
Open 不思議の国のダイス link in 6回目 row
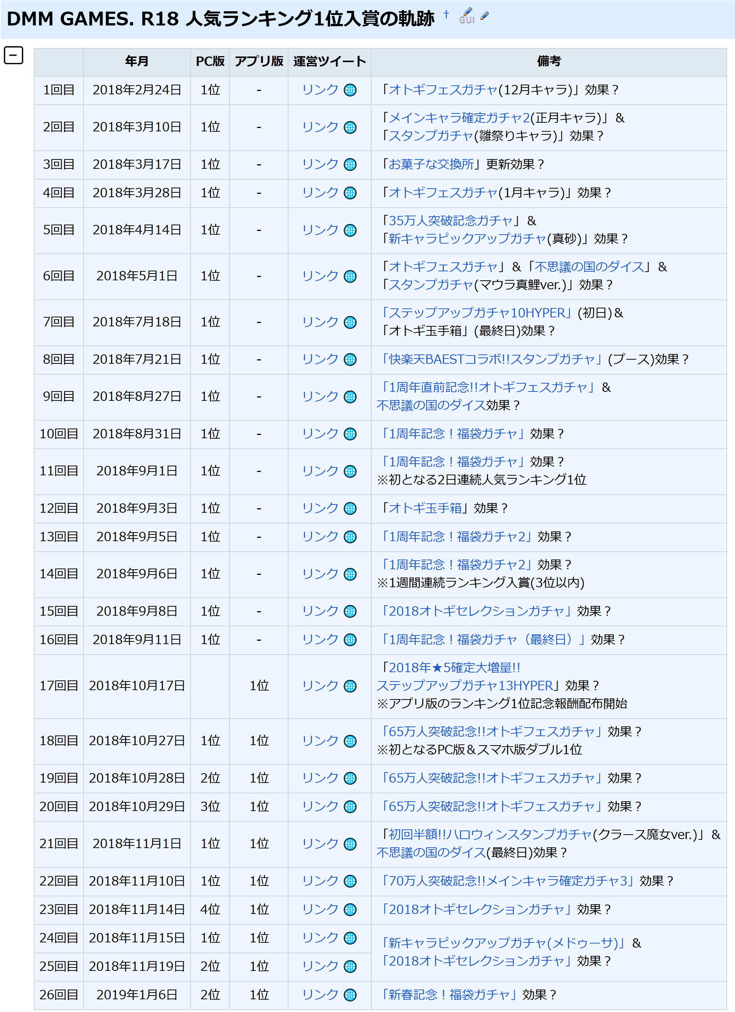tap(589, 267)
